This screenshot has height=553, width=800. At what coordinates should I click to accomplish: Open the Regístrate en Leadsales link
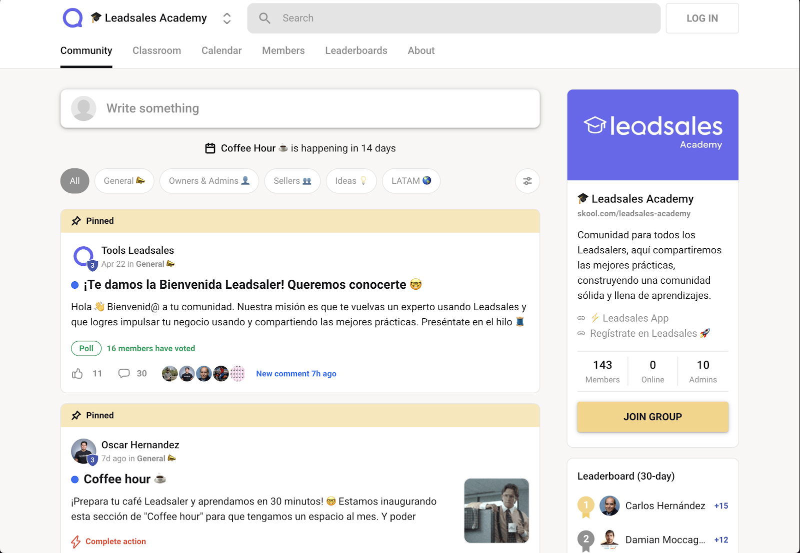coord(643,333)
